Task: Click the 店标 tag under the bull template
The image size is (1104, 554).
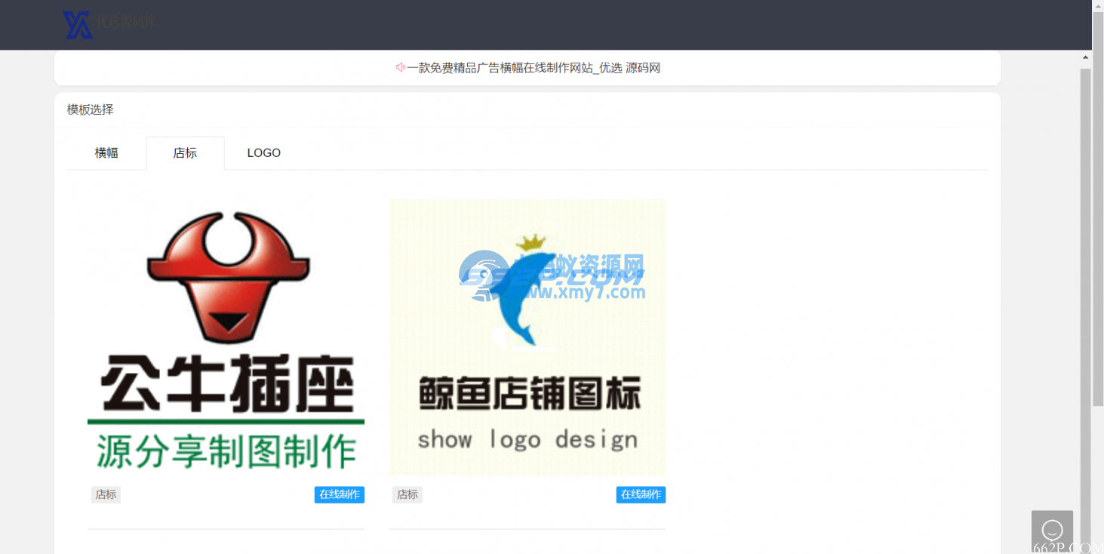Action: click(x=106, y=494)
